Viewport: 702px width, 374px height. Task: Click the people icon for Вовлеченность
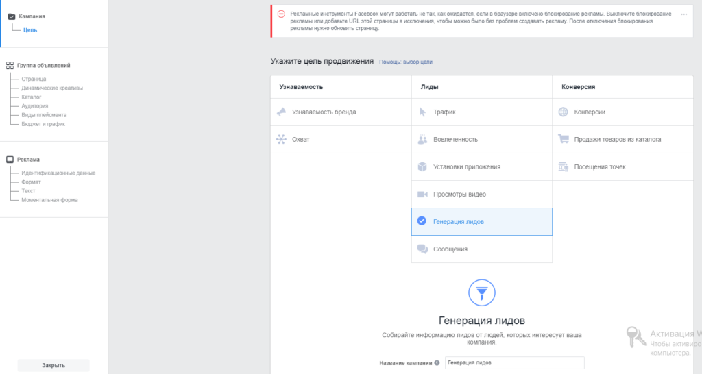422,140
